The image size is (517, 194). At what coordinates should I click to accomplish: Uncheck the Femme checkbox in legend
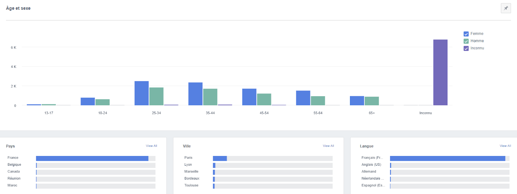click(x=466, y=34)
